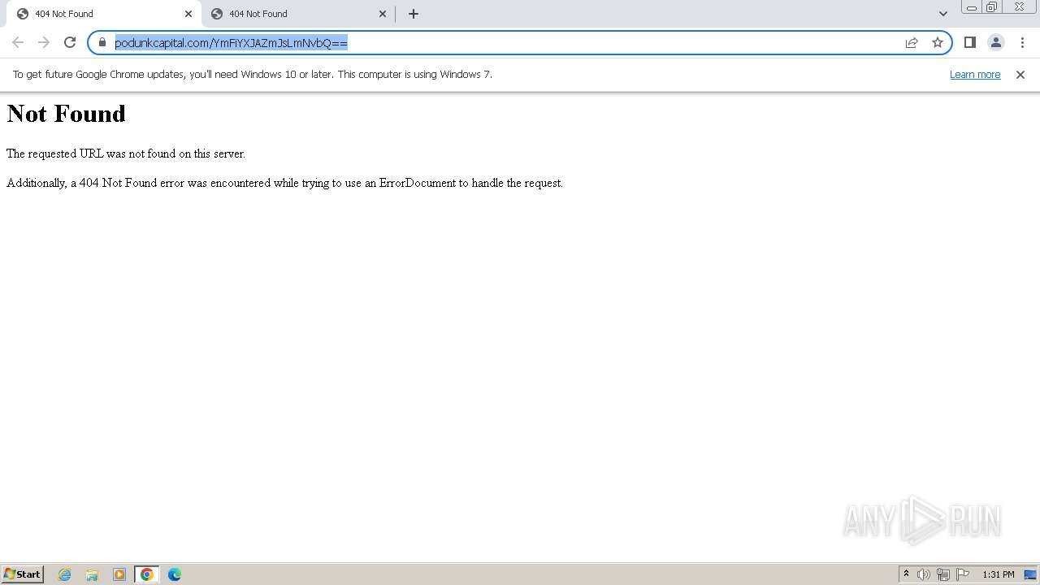This screenshot has width=1040, height=585.
Task: Share this page from the address bar
Action: [x=912, y=42]
